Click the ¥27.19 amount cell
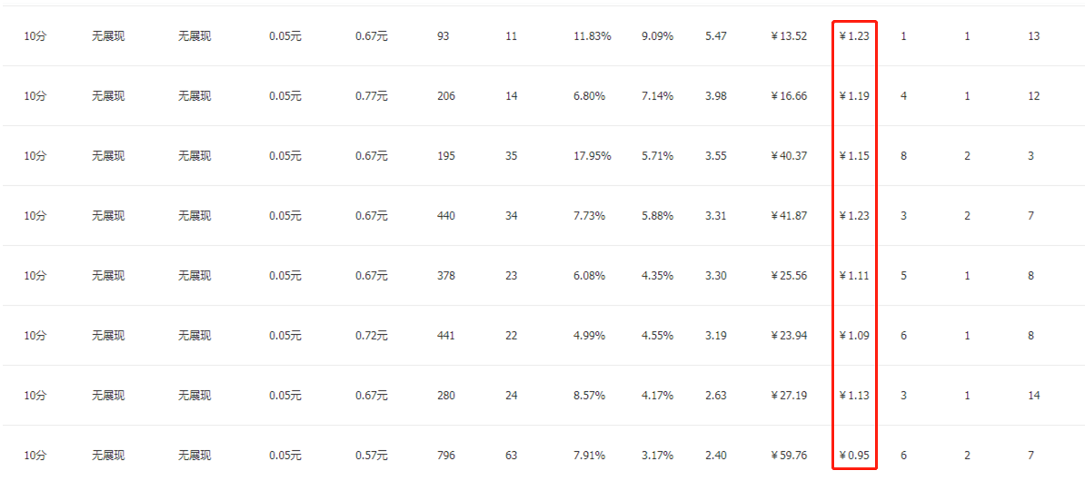 tap(788, 396)
